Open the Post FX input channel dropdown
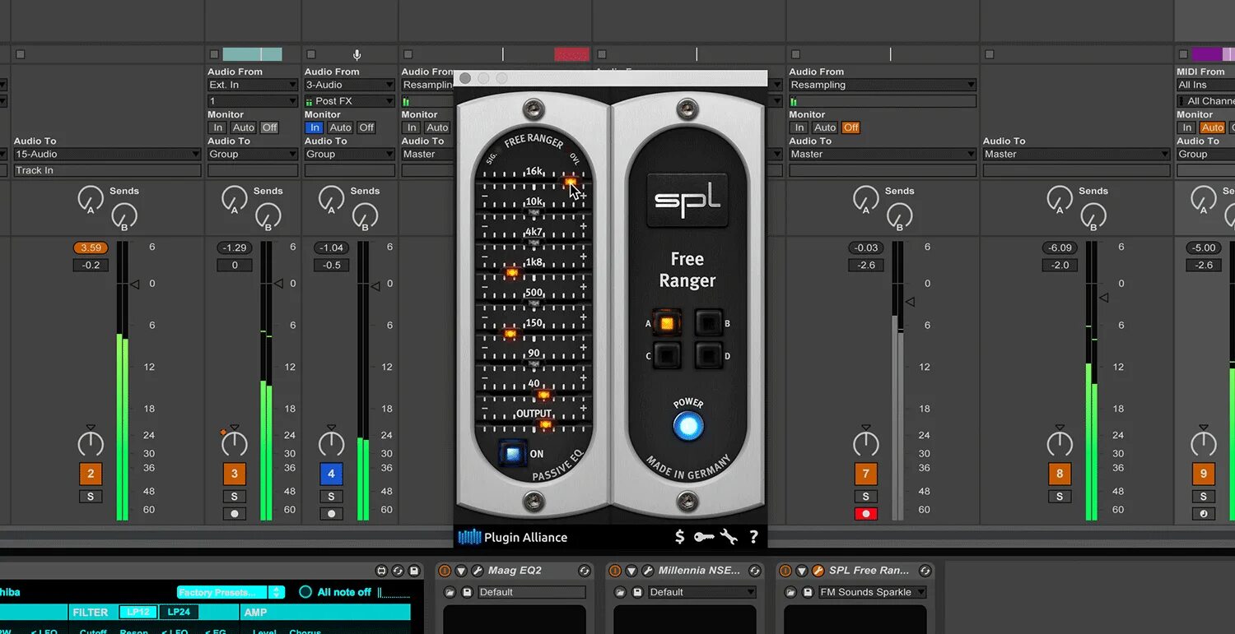 (349, 101)
